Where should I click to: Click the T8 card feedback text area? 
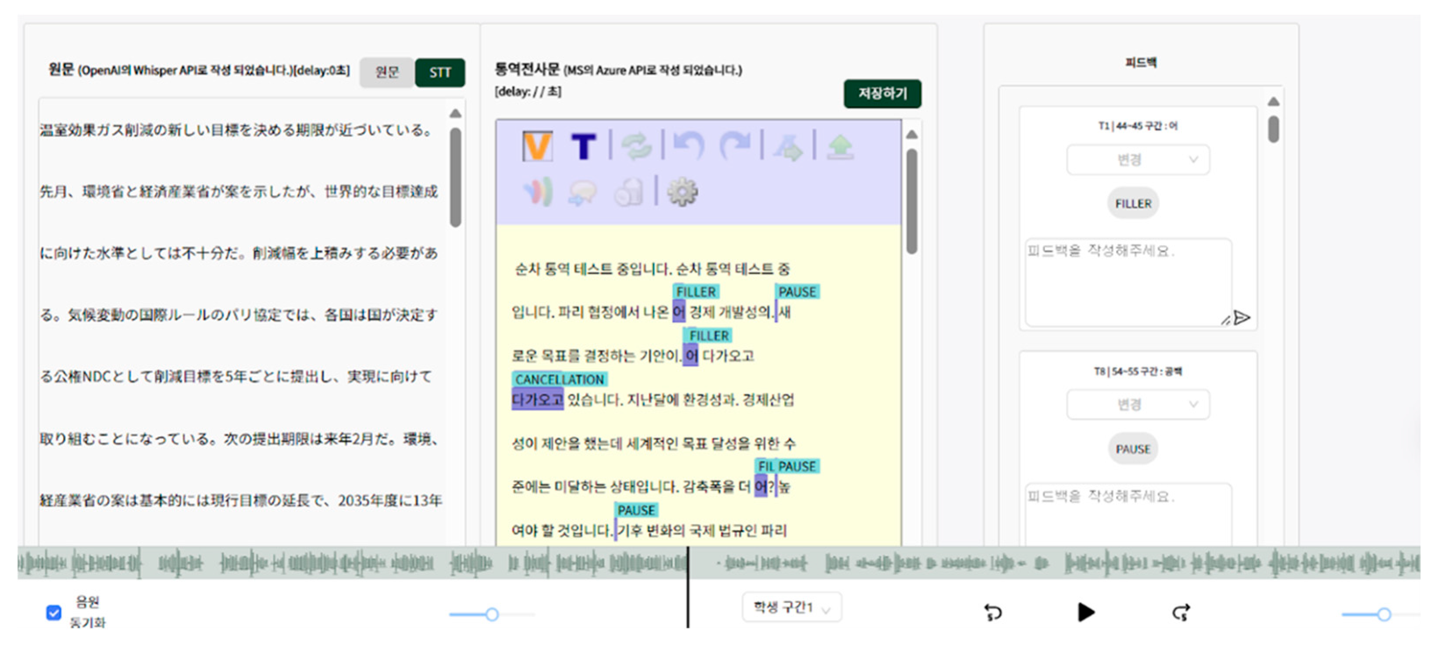click(x=1128, y=514)
